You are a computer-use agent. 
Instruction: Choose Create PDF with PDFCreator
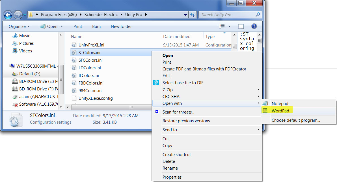[204, 69]
